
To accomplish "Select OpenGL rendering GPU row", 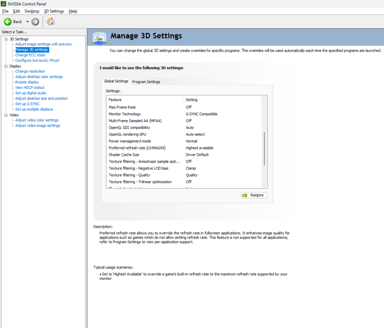I will 185,135.
